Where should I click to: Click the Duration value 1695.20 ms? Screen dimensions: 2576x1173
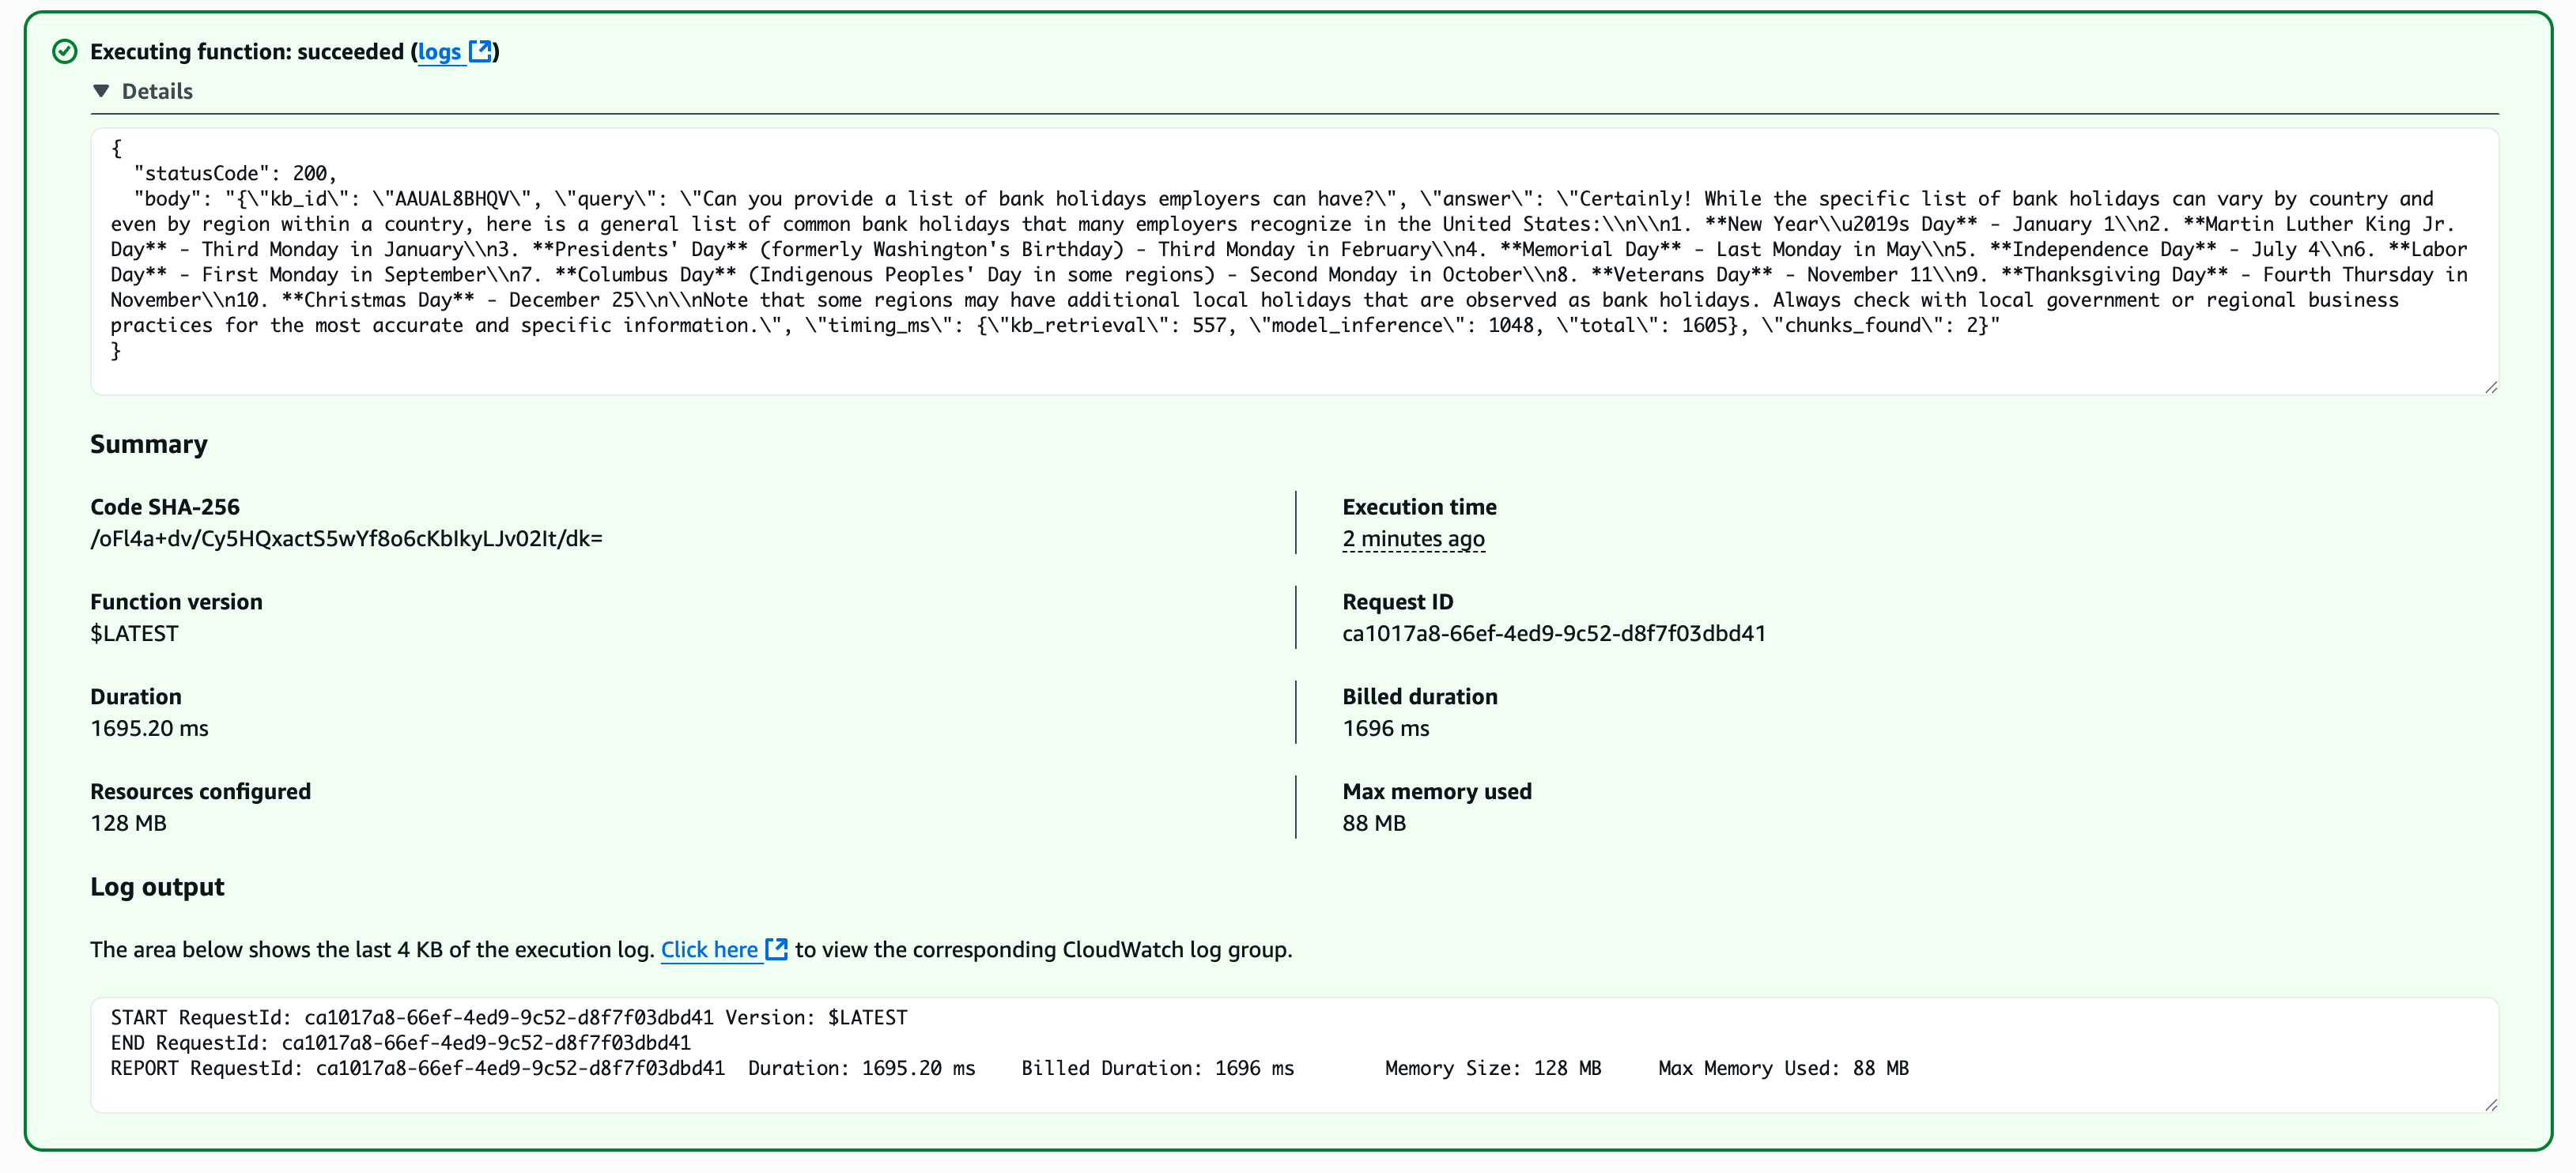coord(149,729)
